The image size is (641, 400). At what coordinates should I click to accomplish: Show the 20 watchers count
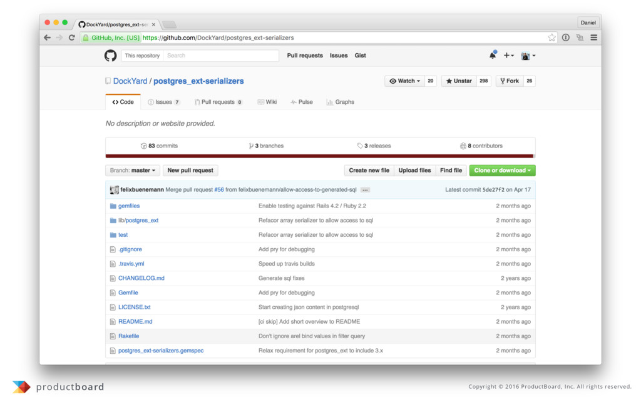click(x=431, y=81)
